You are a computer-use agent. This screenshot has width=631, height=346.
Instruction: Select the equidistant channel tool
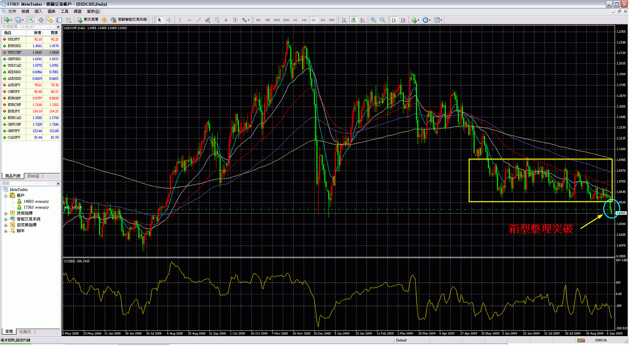(207, 20)
